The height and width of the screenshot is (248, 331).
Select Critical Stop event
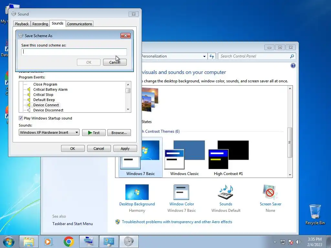click(43, 95)
